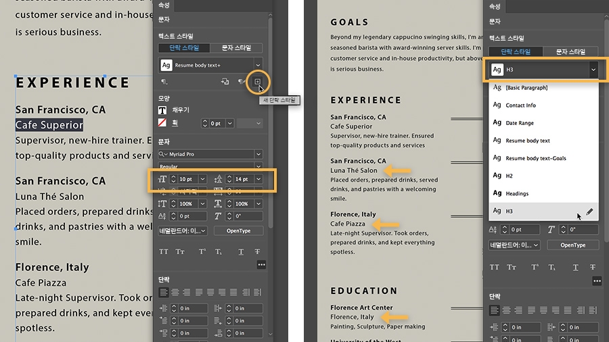Screen dimensions: 609x342
Task: Align left in left panel paragraph section
Action: click(164, 292)
